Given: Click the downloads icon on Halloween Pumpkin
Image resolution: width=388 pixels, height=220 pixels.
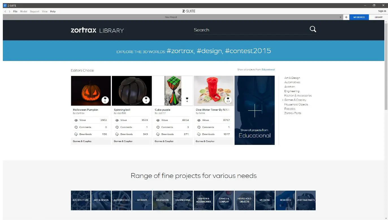Looking at the screenshot, I should pyautogui.click(x=76, y=134).
